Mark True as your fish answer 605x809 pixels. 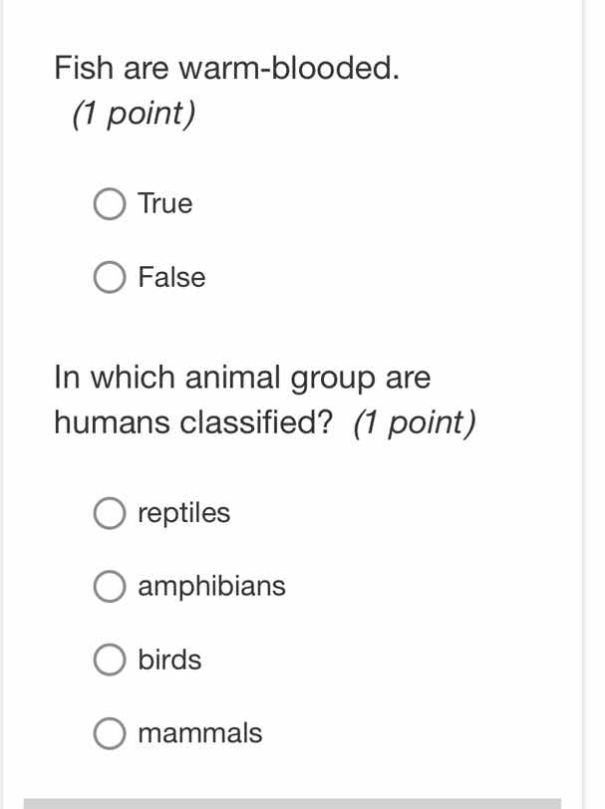point(109,203)
